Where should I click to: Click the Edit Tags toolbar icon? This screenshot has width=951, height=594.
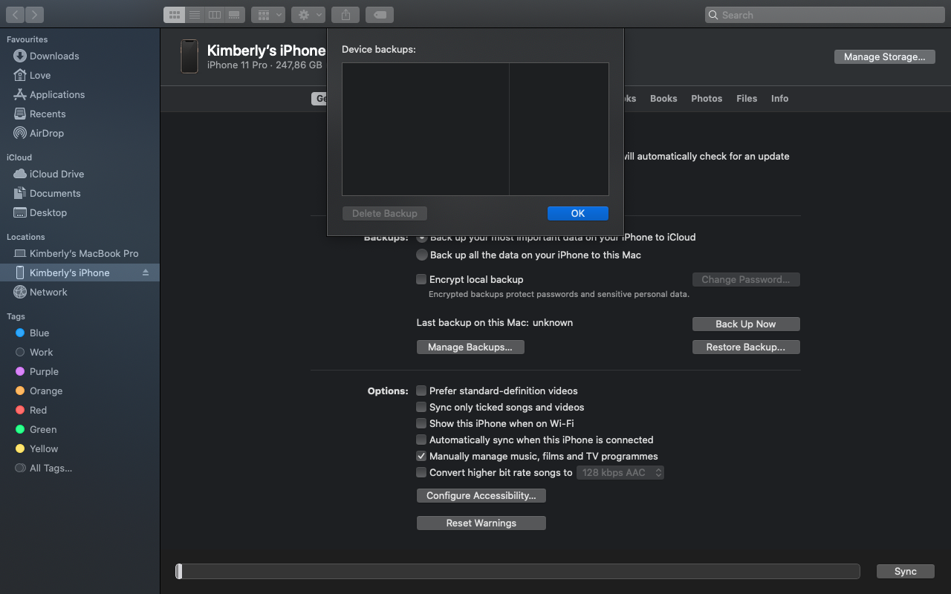(380, 15)
